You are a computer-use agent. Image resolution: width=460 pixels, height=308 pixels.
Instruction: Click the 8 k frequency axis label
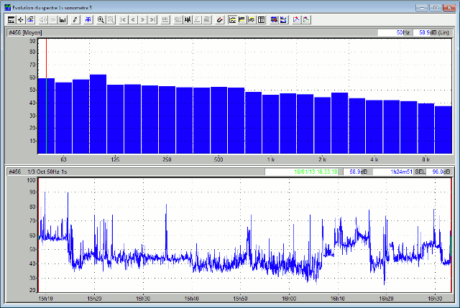click(426, 159)
